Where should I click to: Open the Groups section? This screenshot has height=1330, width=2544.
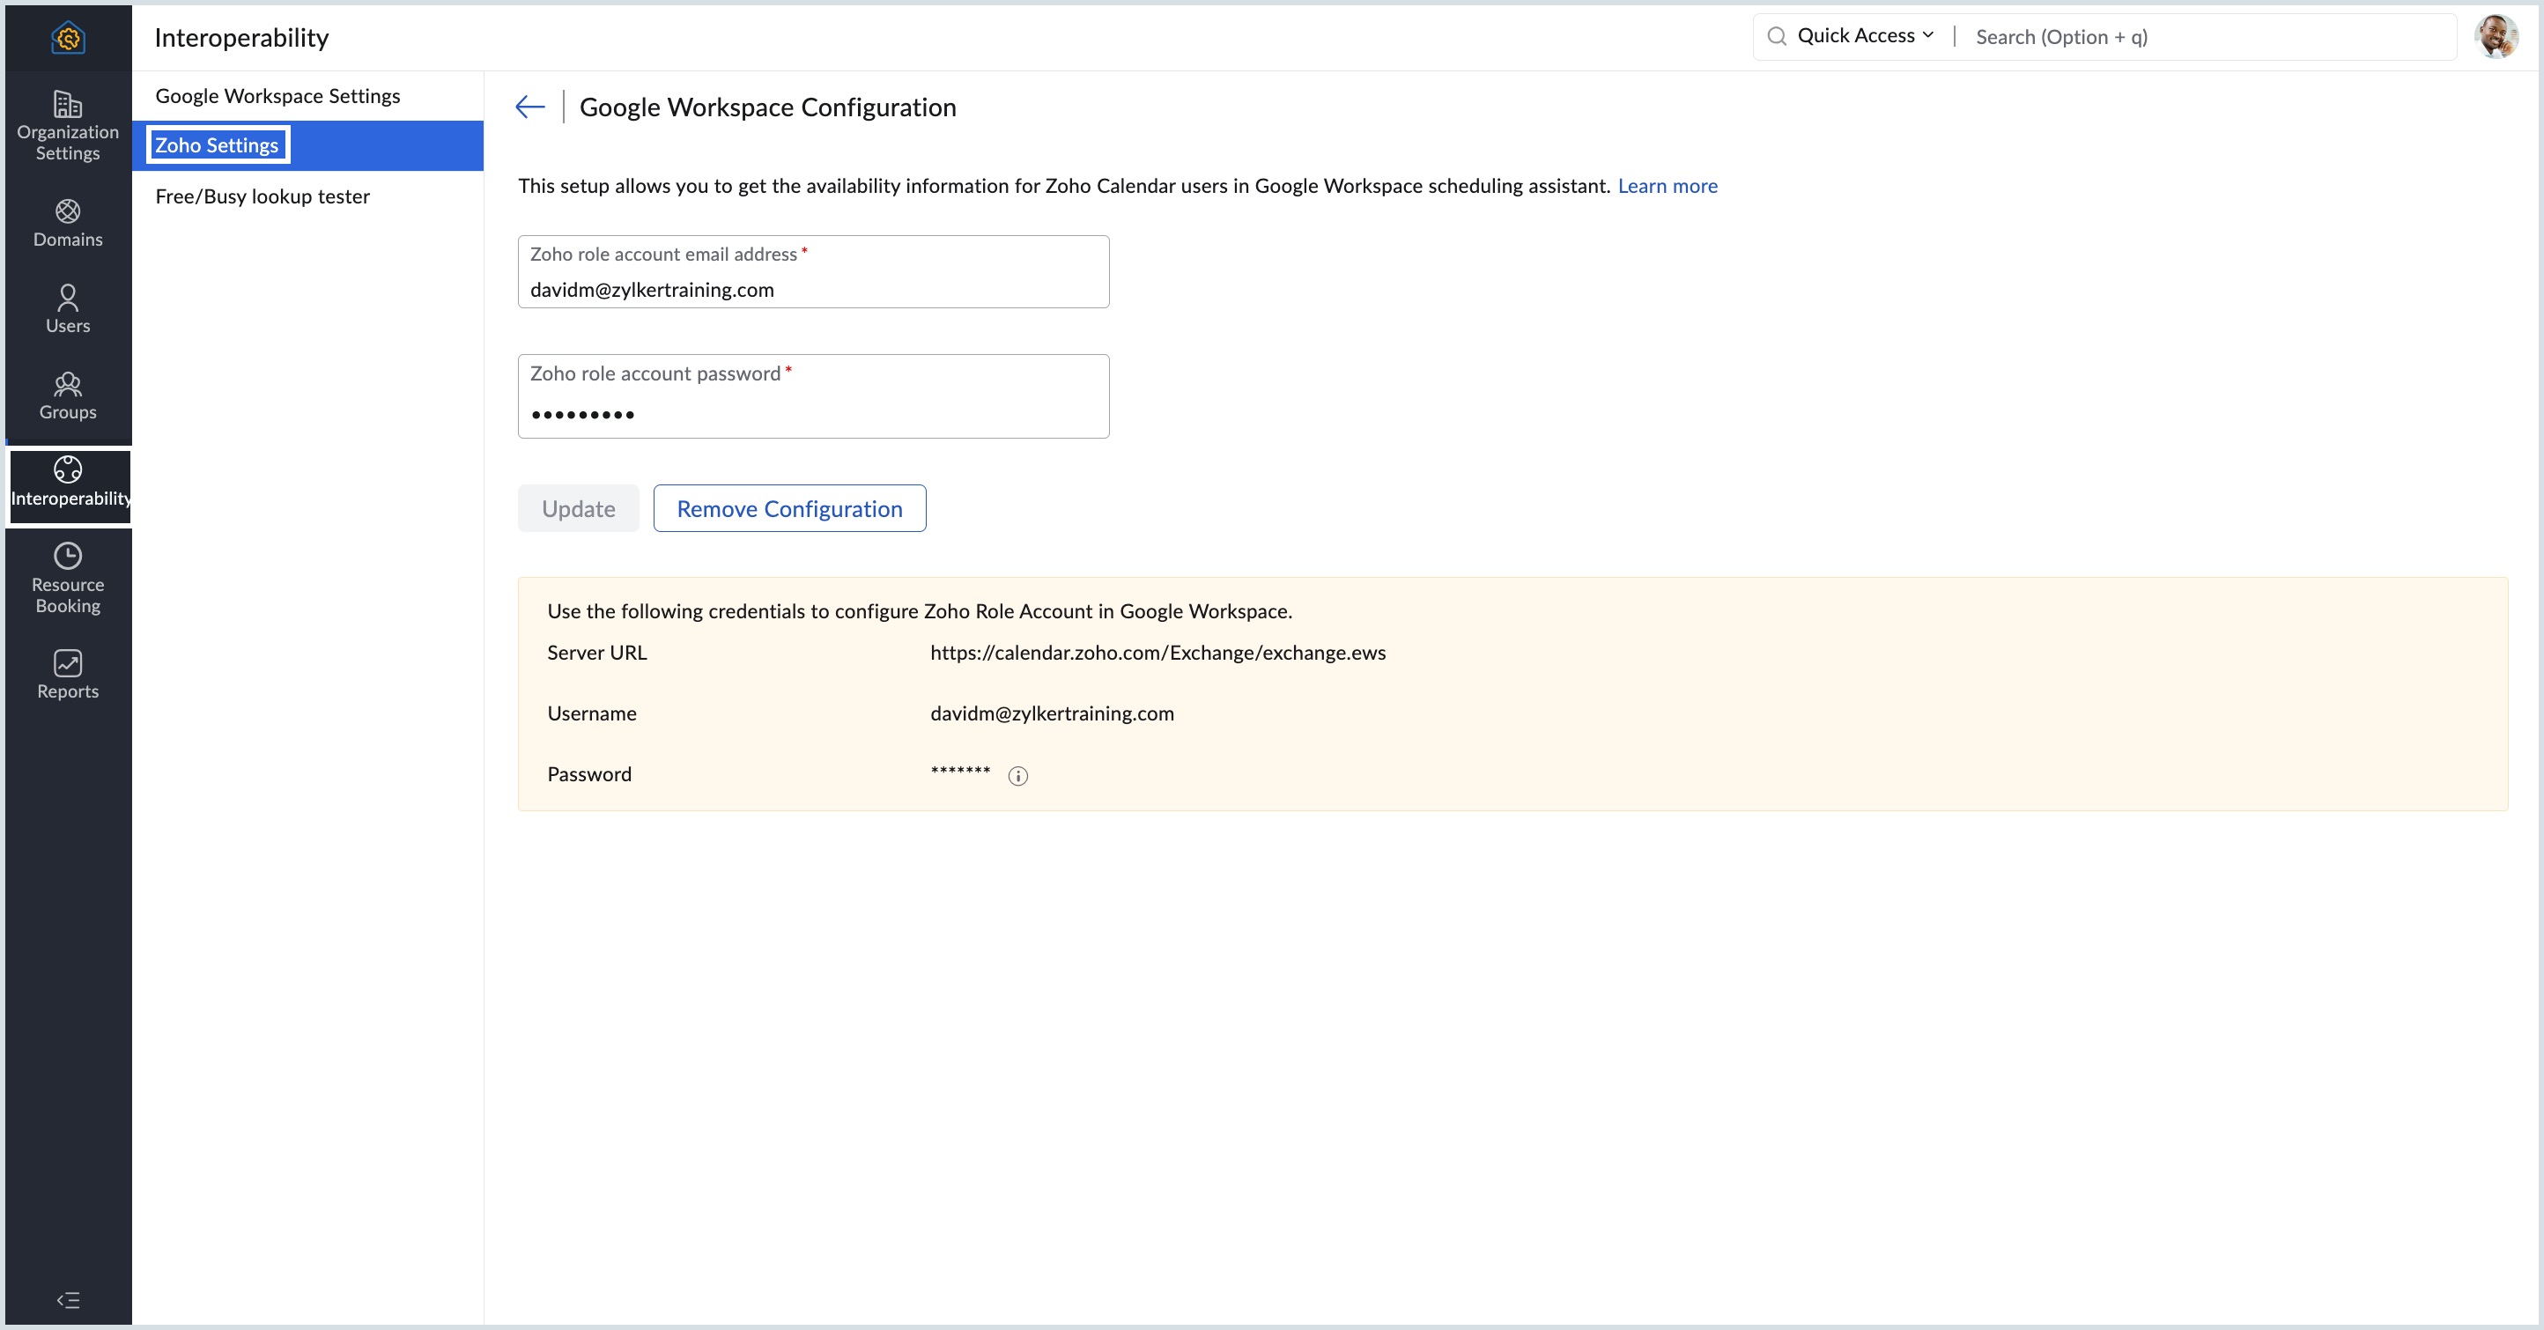(x=68, y=396)
